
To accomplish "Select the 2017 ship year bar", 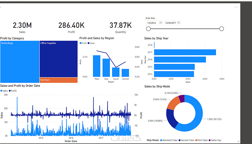I will coord(185,52).
